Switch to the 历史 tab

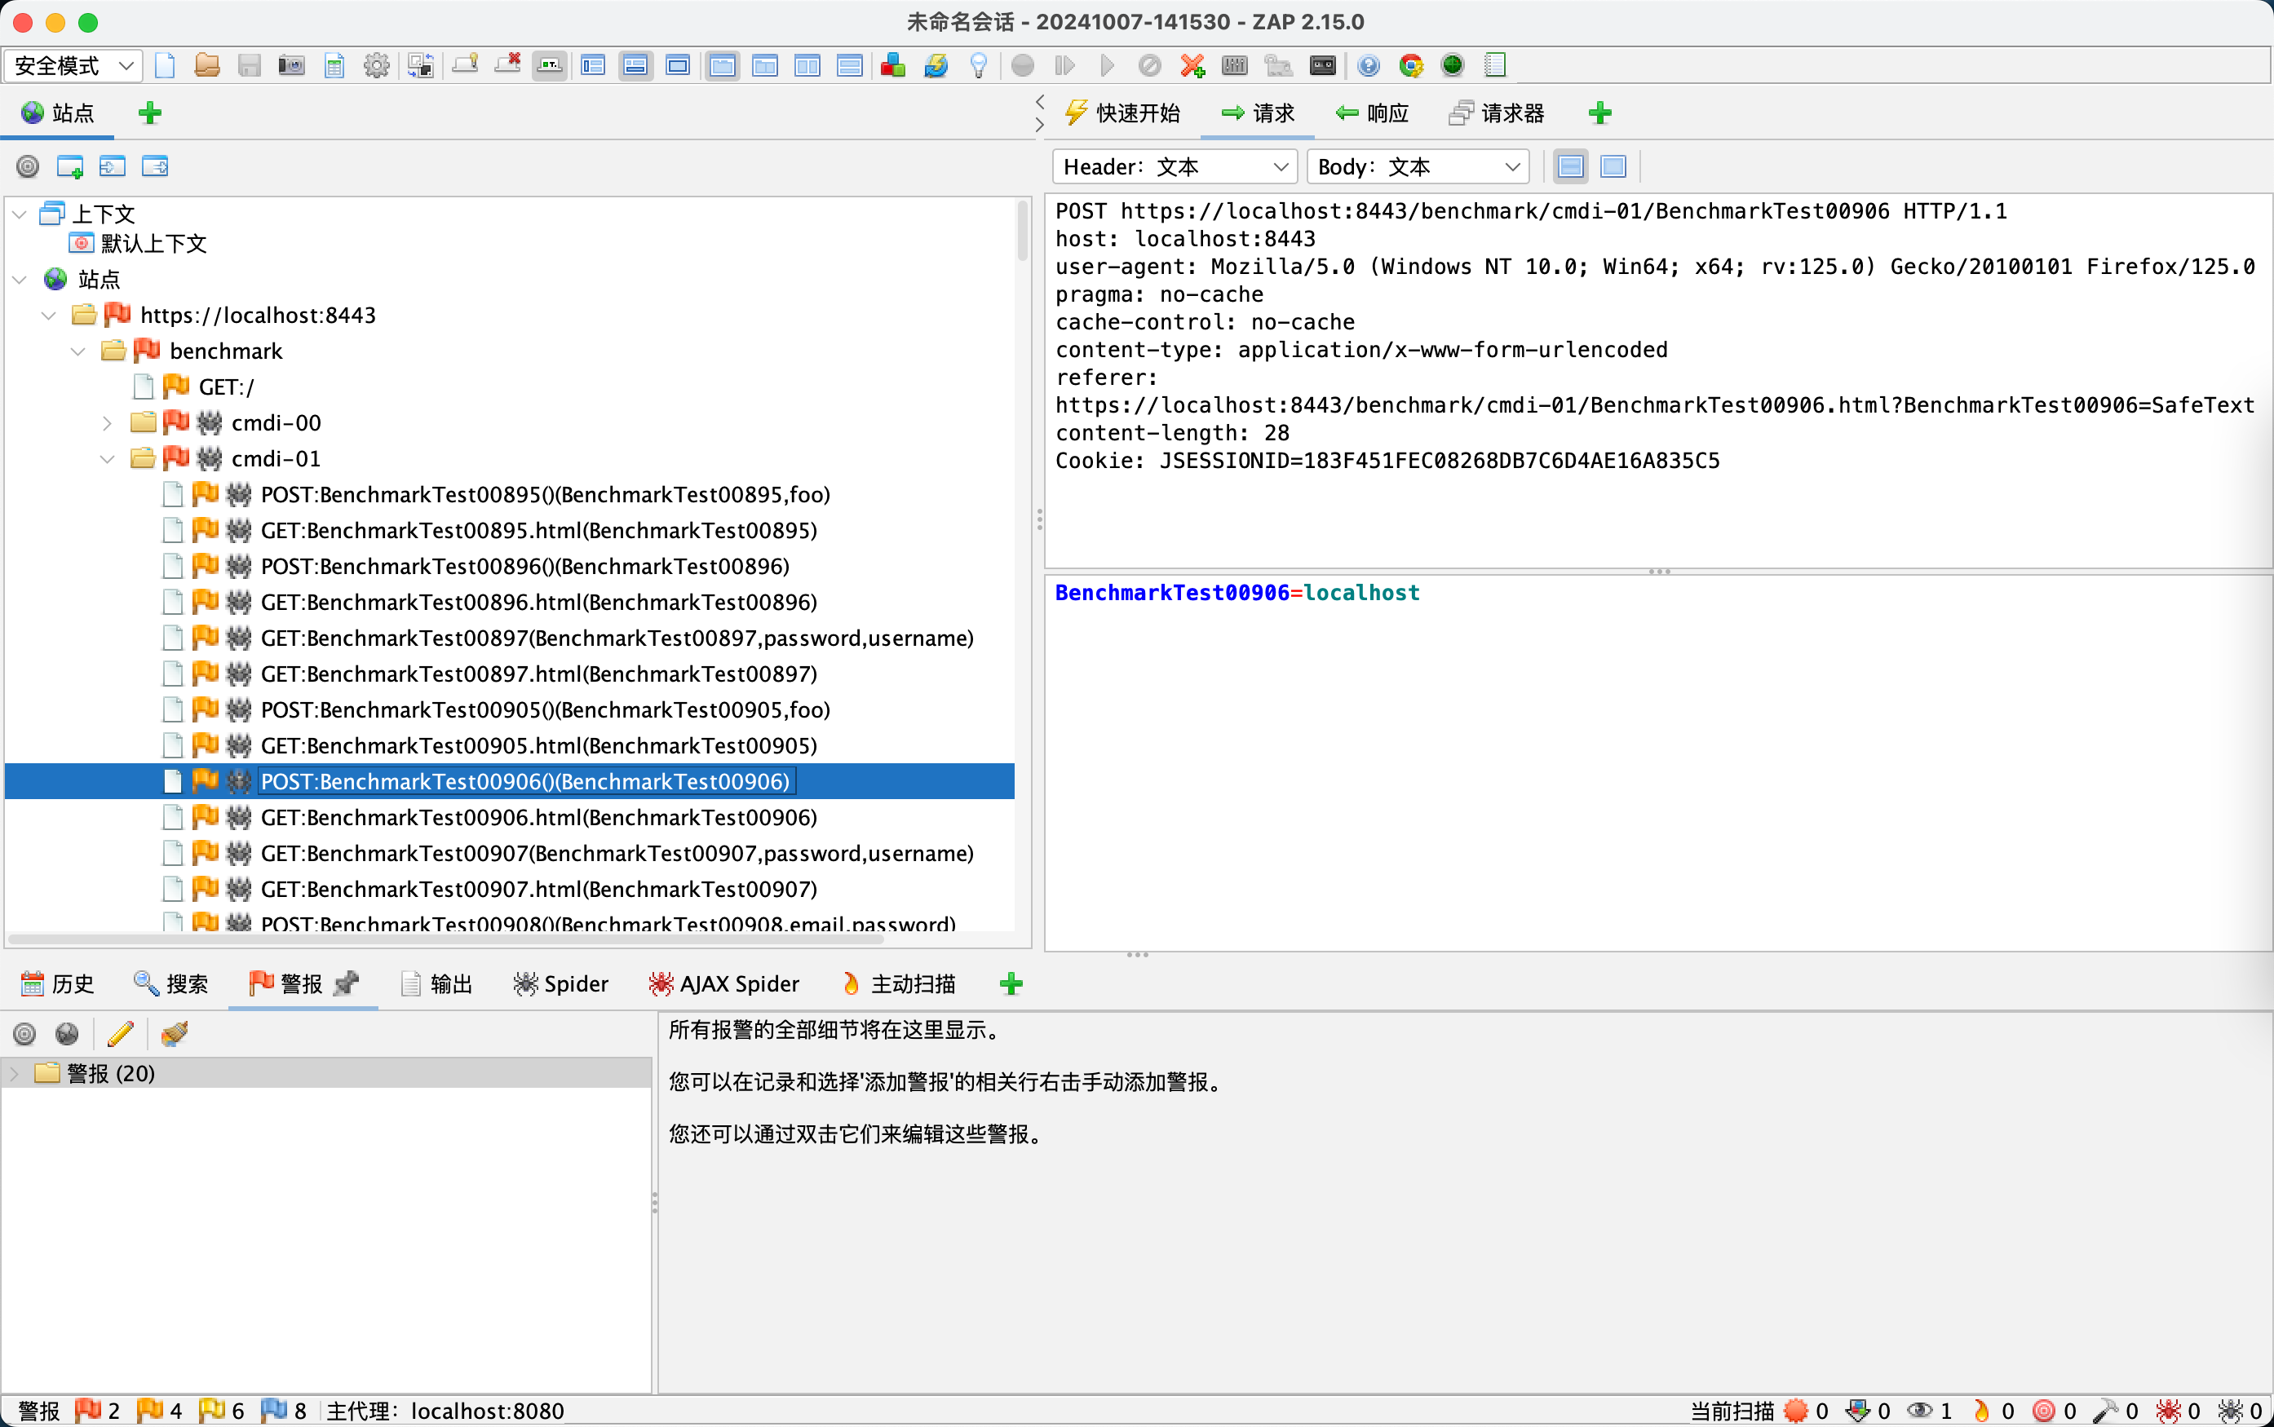point(59,983)
